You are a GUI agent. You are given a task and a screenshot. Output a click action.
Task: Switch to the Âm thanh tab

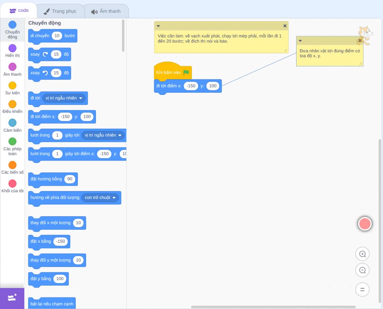pyautogui.click(x=106, y=11)
